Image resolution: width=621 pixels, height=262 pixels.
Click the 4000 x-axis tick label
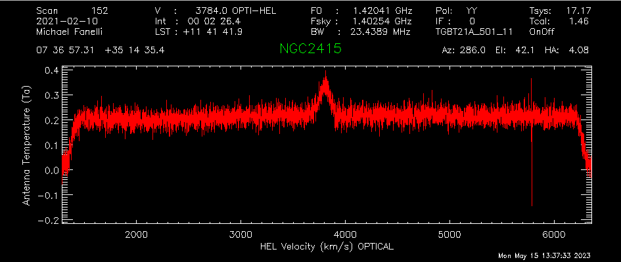point(345,234)
